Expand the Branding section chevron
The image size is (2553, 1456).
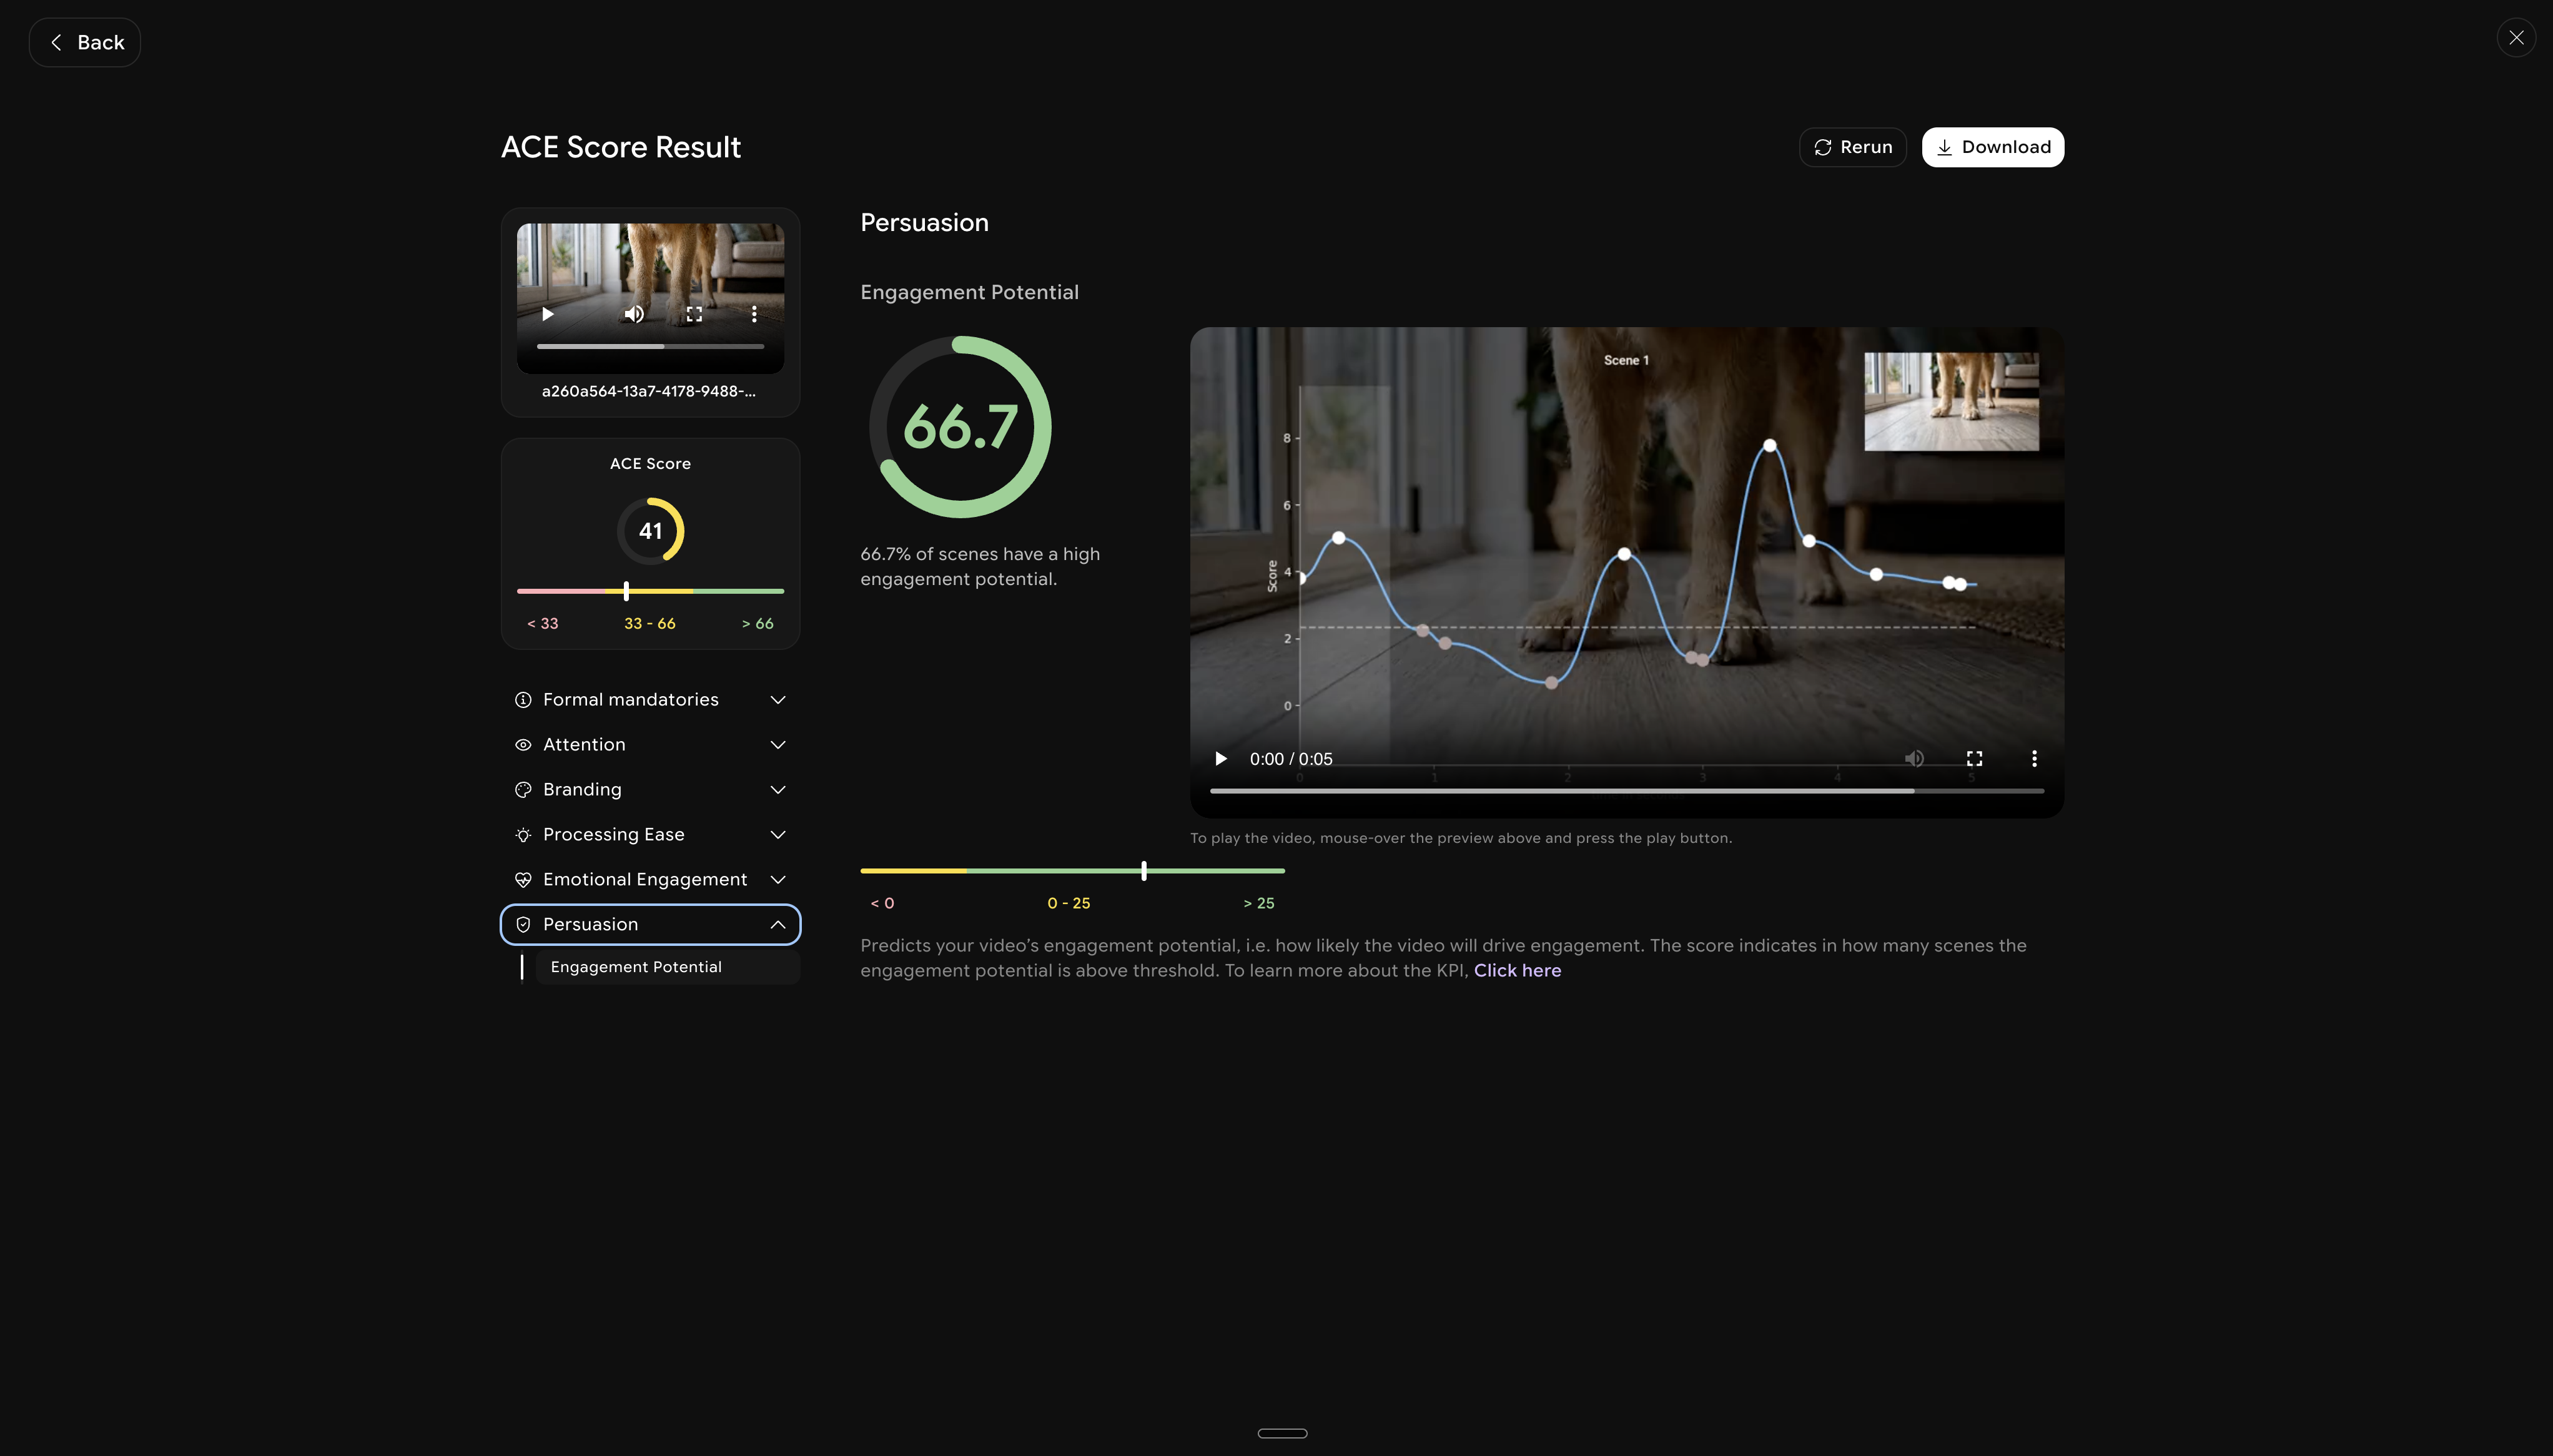tap(778, 790)
